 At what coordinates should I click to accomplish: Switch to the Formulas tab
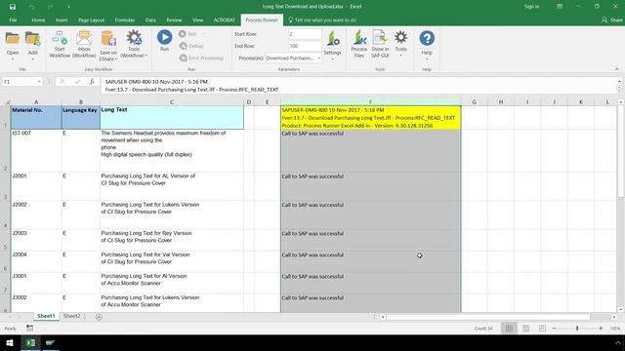coord(125,19)
